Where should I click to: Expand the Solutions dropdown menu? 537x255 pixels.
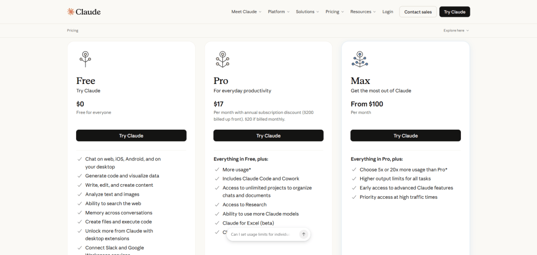[307, 12]
